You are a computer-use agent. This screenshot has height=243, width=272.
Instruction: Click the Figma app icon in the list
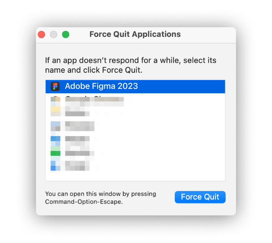tap(55, 86)
